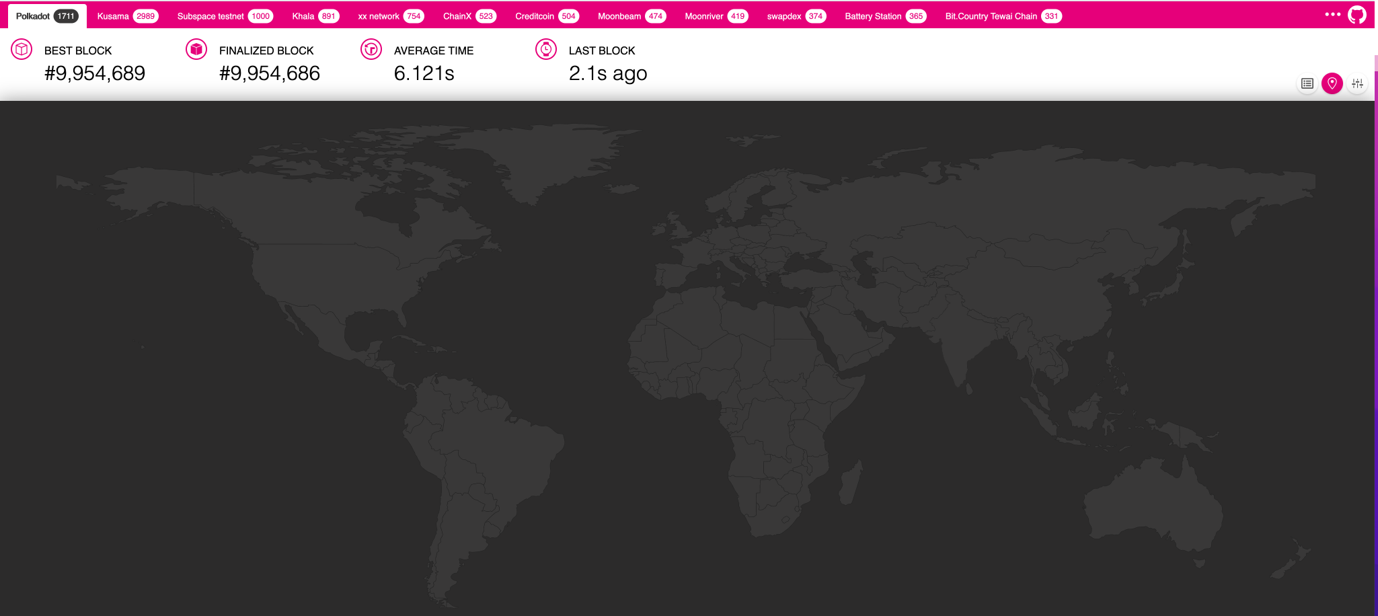The height and width of the screenshot is (616, 1378).
Task: Switch to the list view icon
Action: click(x=1307, y=83)
